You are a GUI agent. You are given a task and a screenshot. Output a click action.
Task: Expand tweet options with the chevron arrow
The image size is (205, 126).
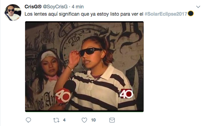click(198, 7)
